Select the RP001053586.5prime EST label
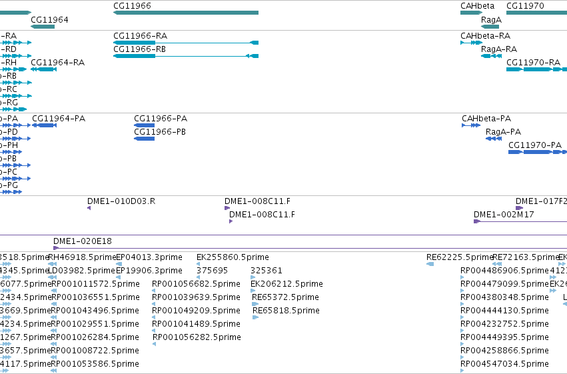 point(95,364)
